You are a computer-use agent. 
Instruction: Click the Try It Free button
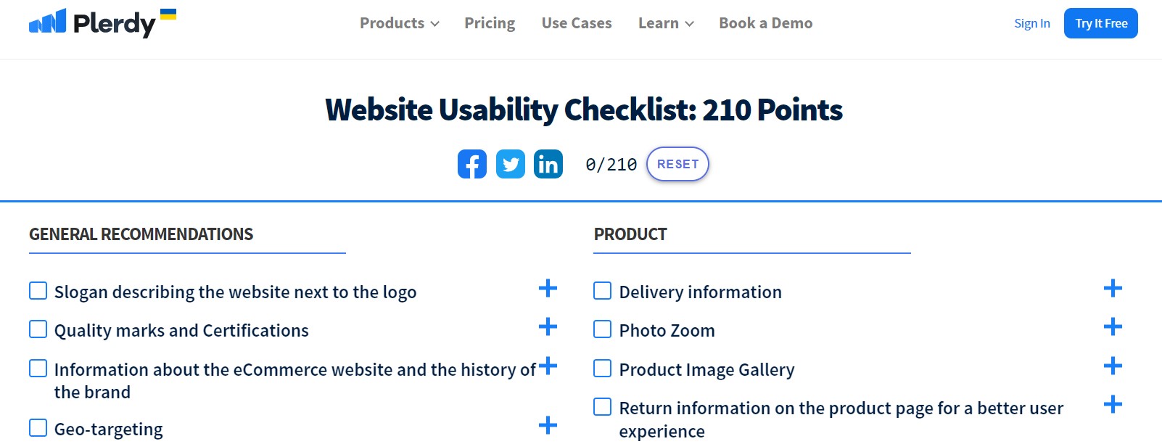click(x=1101, y=23)
